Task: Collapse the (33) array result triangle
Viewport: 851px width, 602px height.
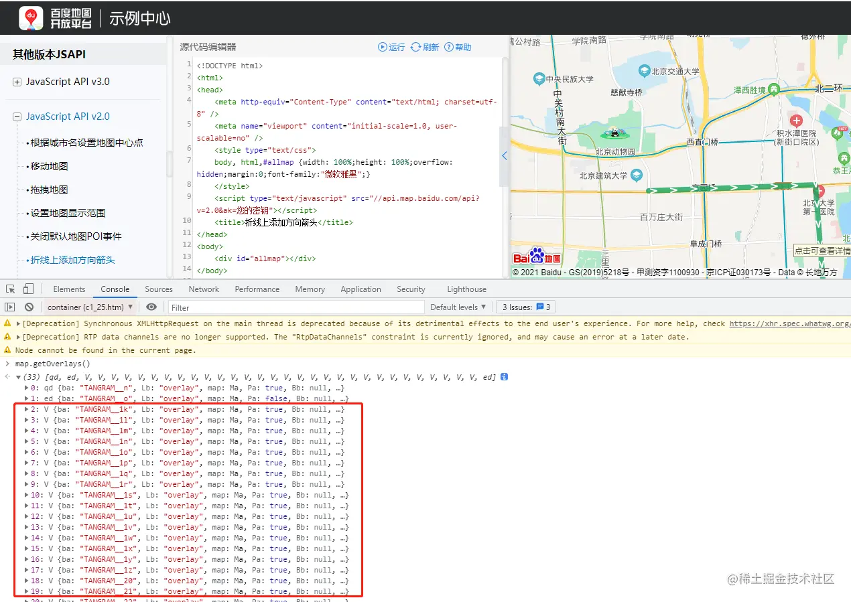Action: 19,378
